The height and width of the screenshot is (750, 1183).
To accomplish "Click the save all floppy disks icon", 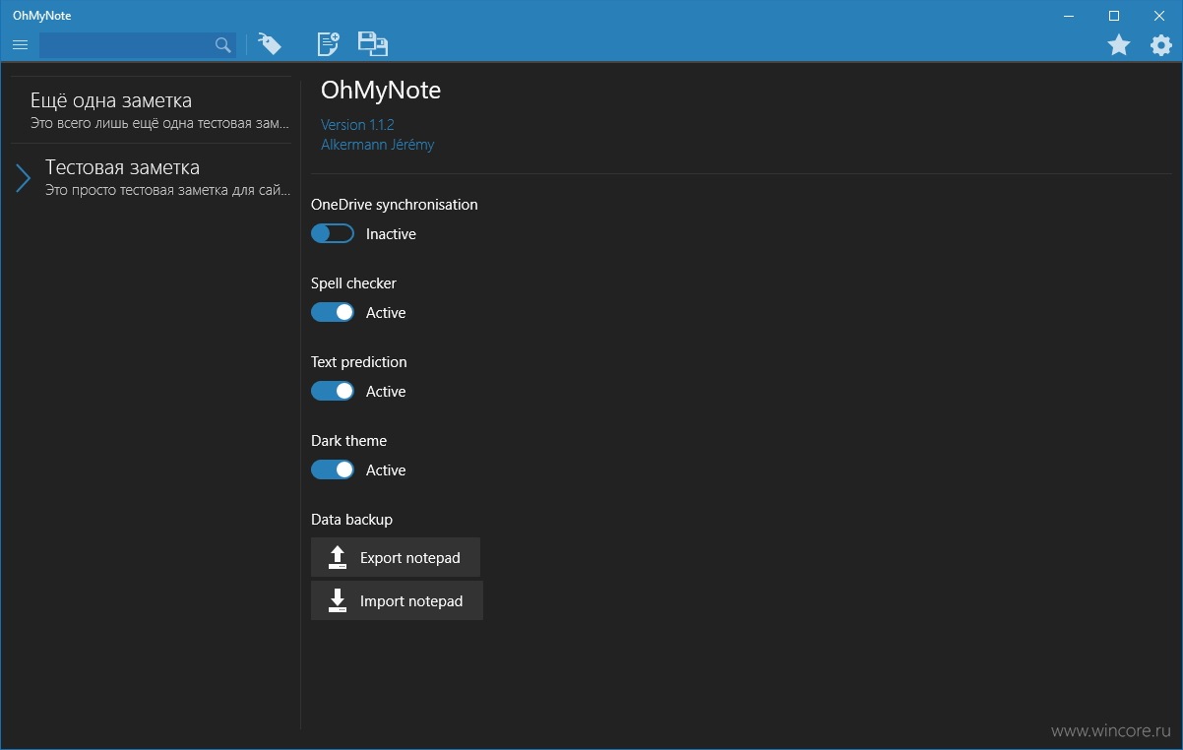I will pos(372,44).
